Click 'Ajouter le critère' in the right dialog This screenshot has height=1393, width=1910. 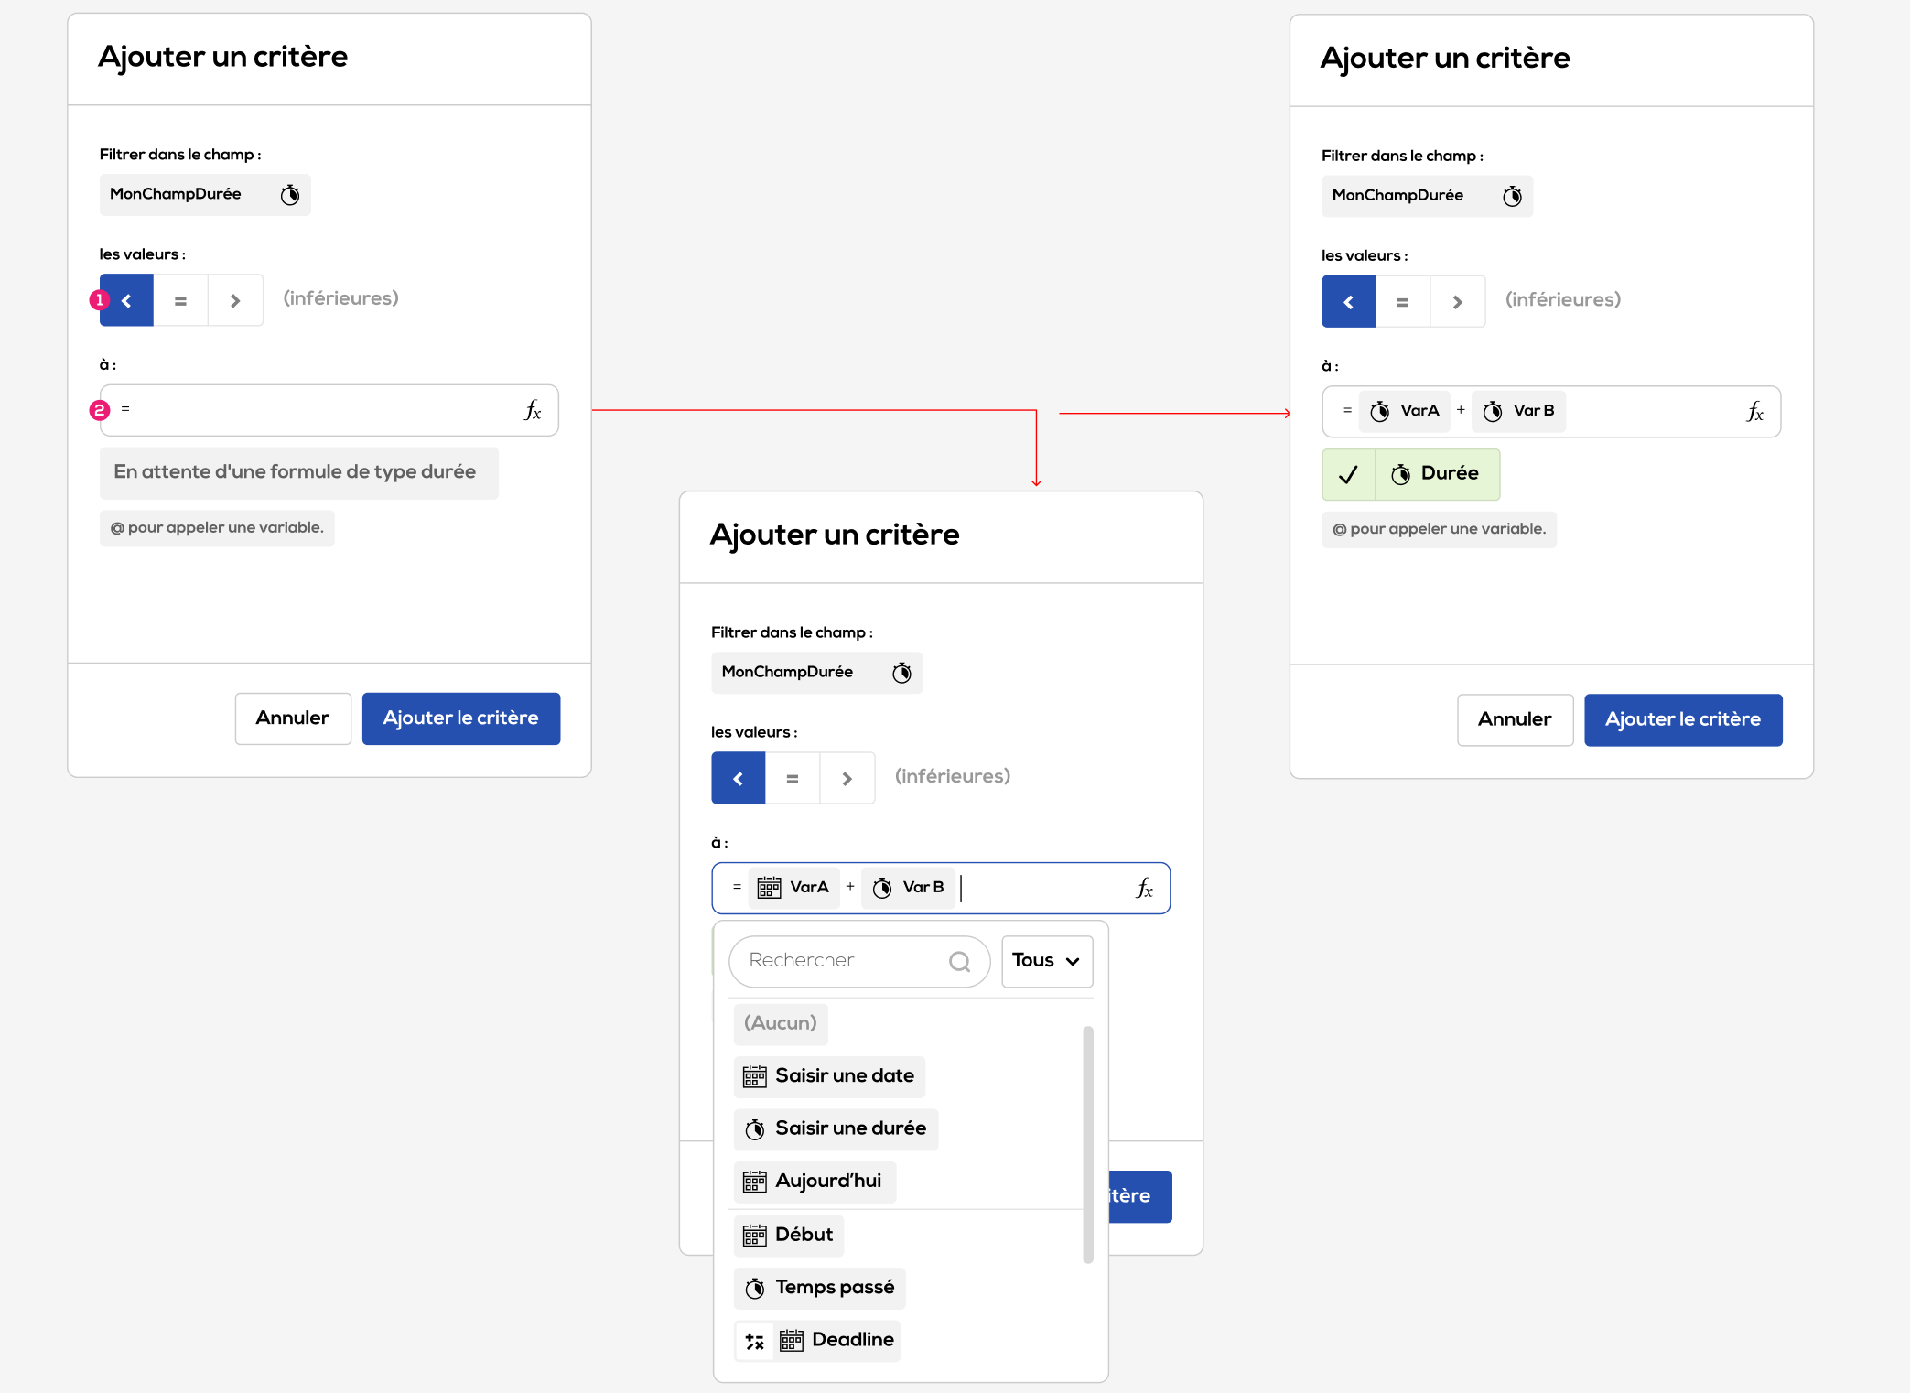tap(1682, 720)
